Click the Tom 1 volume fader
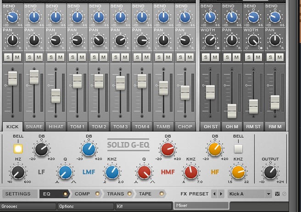This screenshot has height=212, width=301. coord(77,81)
